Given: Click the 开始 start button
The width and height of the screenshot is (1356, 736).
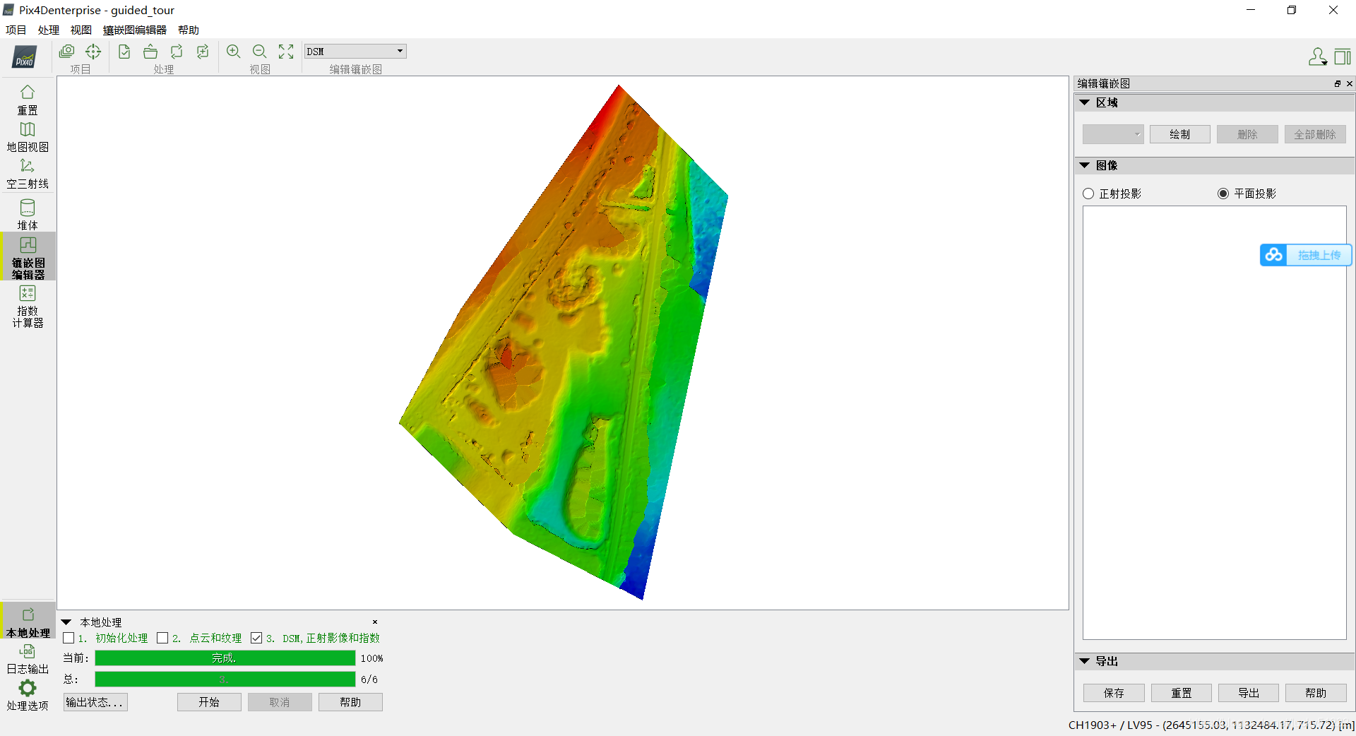Looking at the screenshot, I should [209, 702].
